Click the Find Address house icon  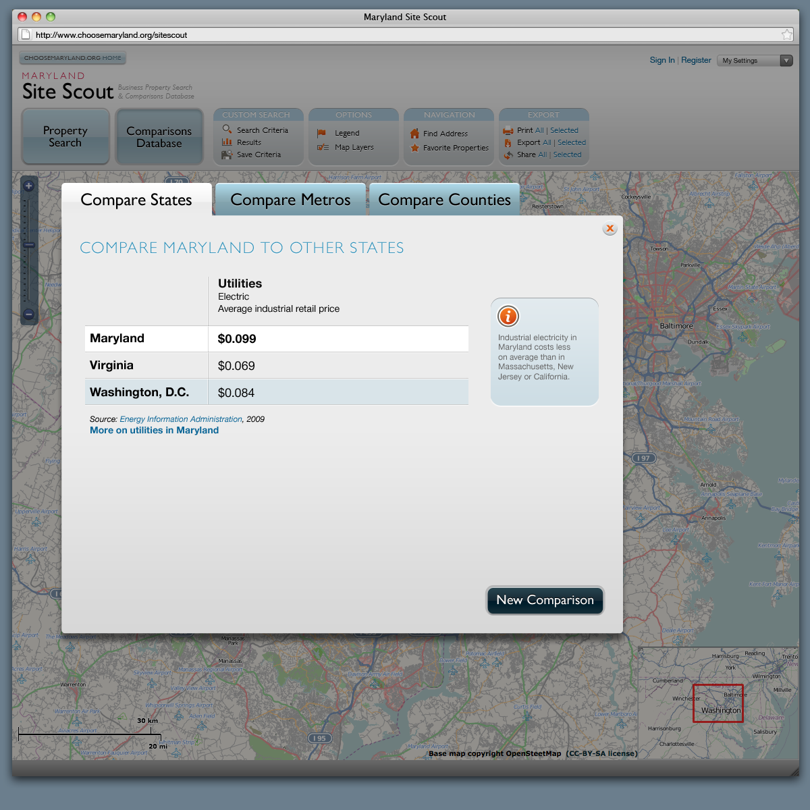414,134
